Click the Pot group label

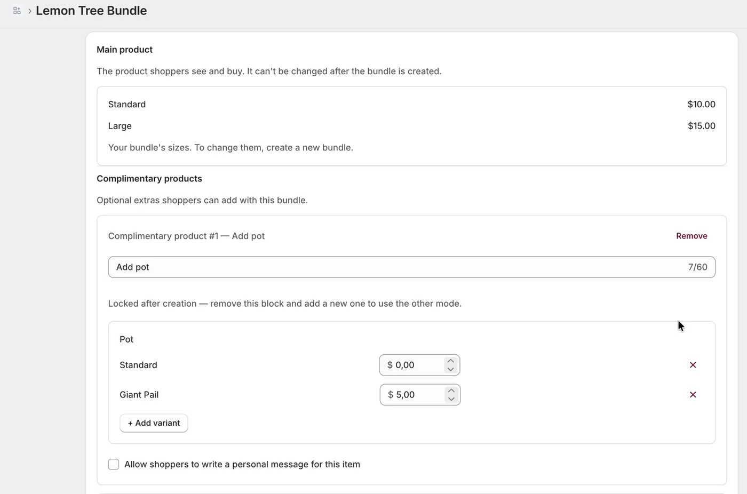(x=126, y=339)
